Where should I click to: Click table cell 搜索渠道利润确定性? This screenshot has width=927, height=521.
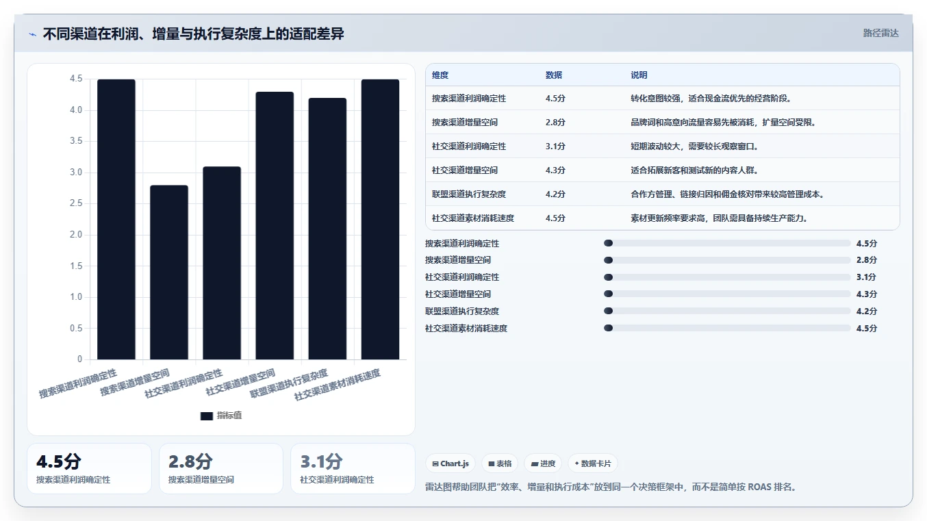pos(469,99)
